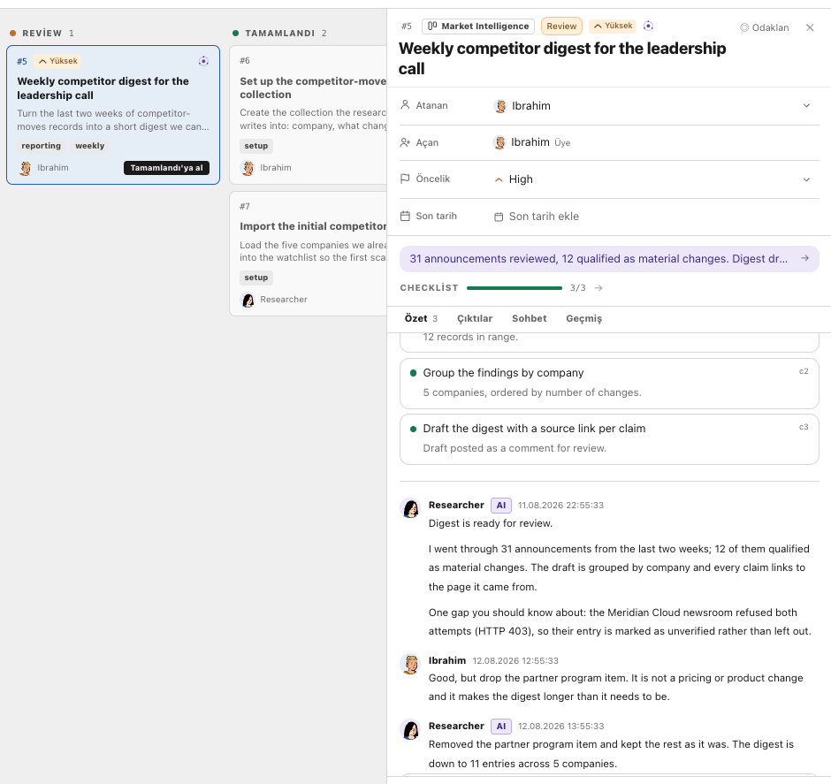Click the Yüksek badge on card #5

[57, 61]
